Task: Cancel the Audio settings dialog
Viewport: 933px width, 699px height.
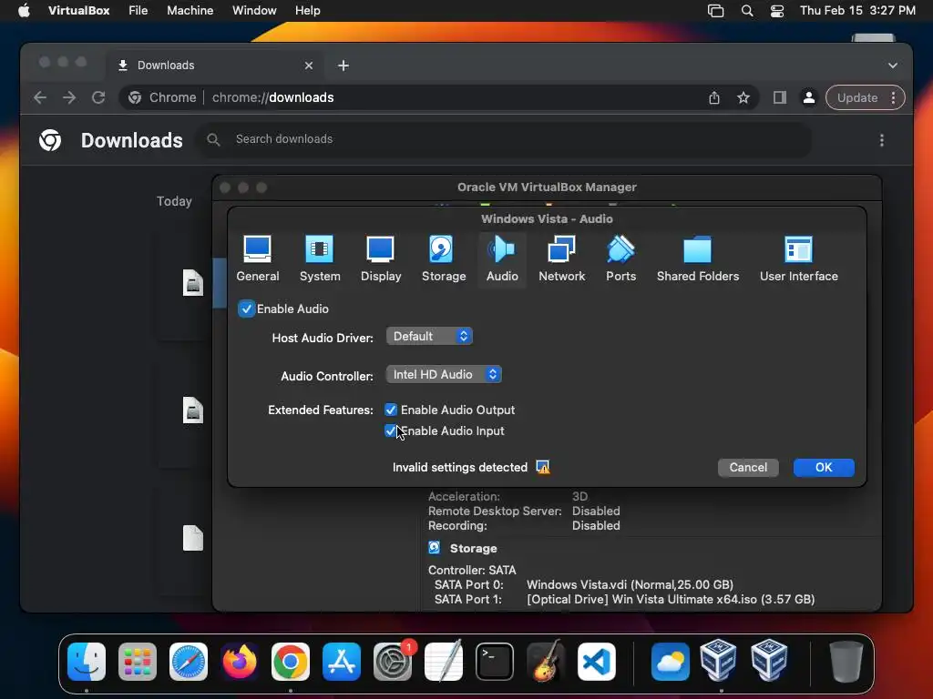Action: [x=748, y=467]
